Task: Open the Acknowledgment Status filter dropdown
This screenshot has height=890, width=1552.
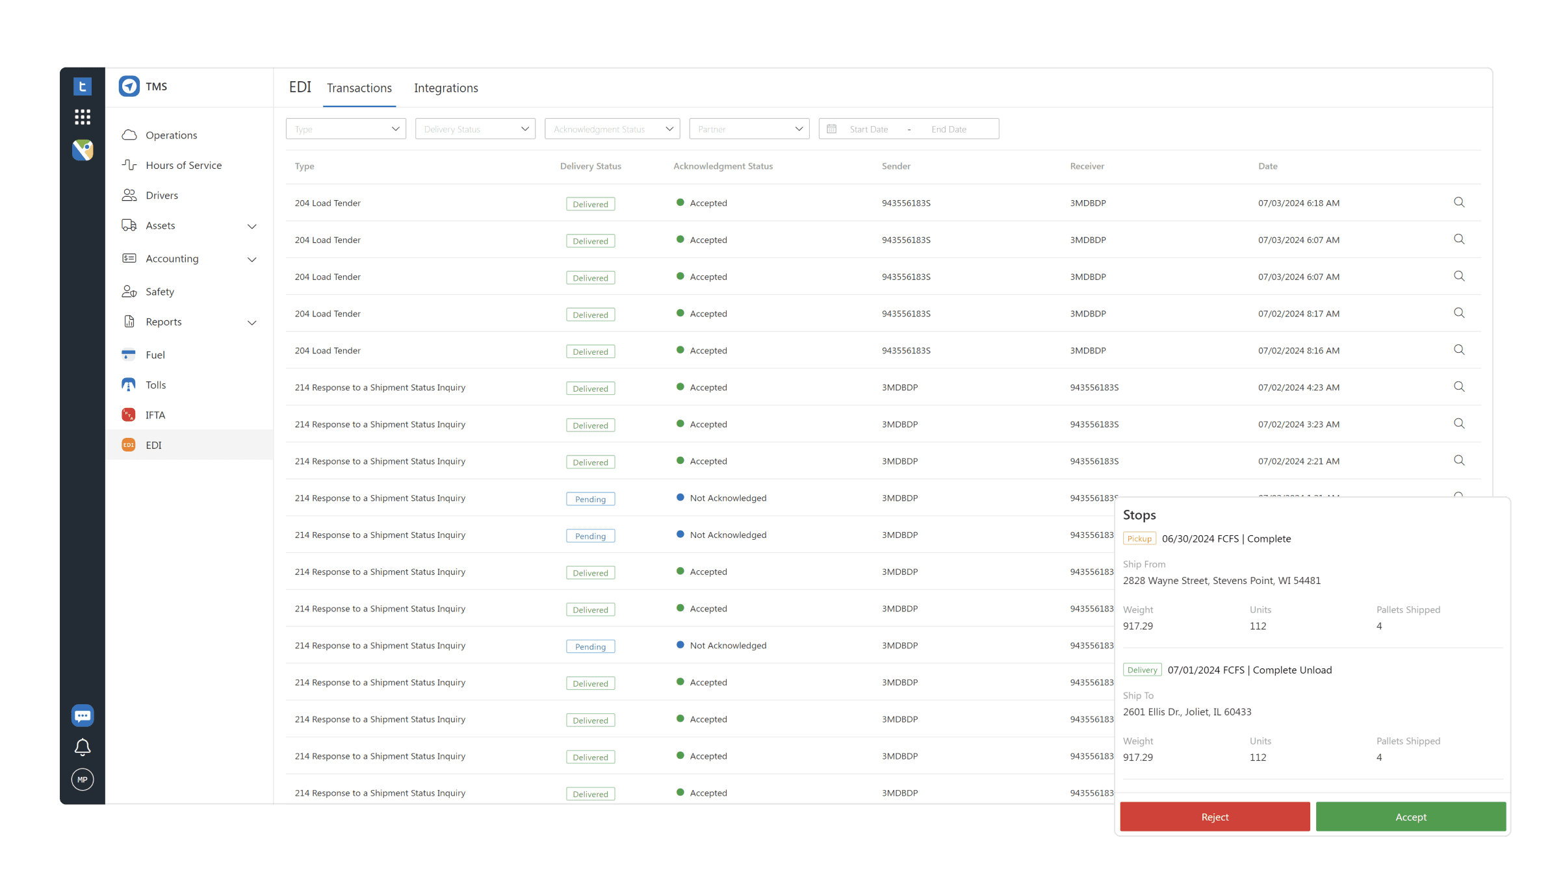Action: [x=611, y=129]
